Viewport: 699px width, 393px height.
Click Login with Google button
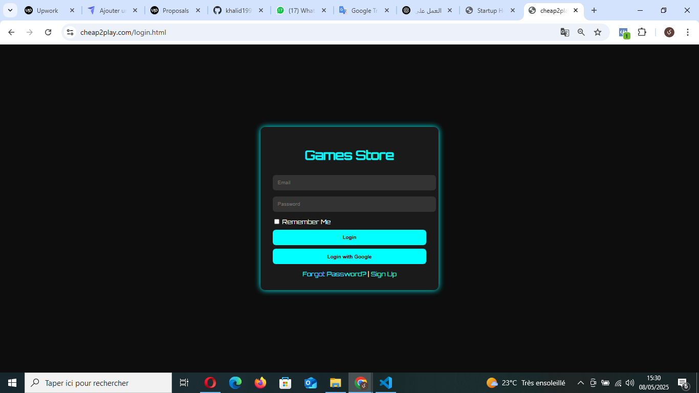pos(349,256)
